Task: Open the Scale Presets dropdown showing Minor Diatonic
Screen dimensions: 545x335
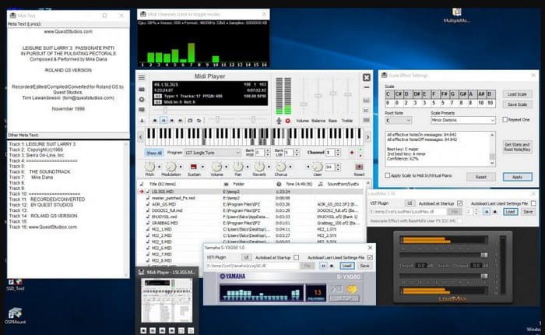Action: [x=463, y=120]
